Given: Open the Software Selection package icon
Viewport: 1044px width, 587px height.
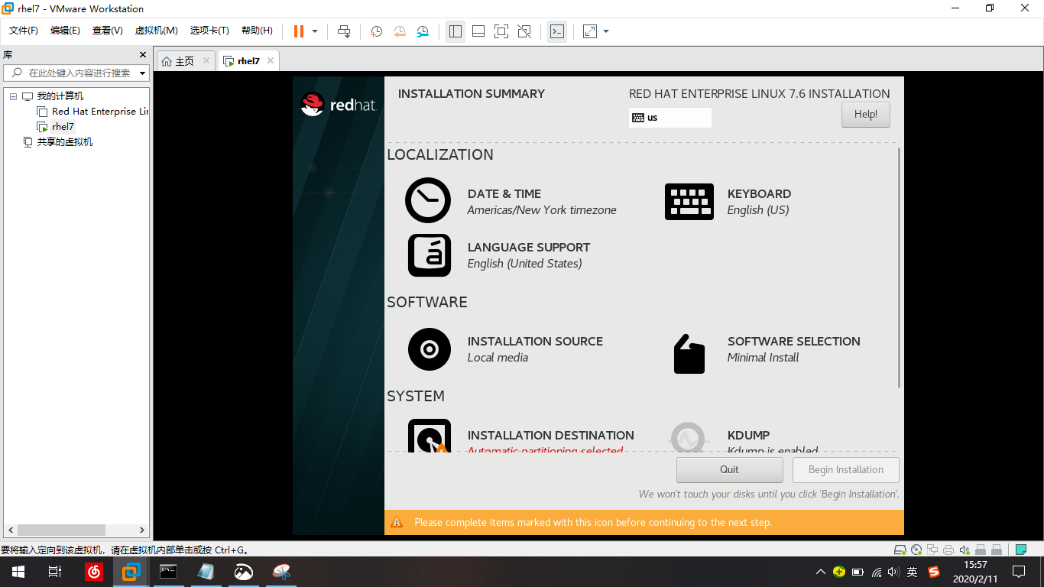Looking at the screenshot, I should coord(689,354).
